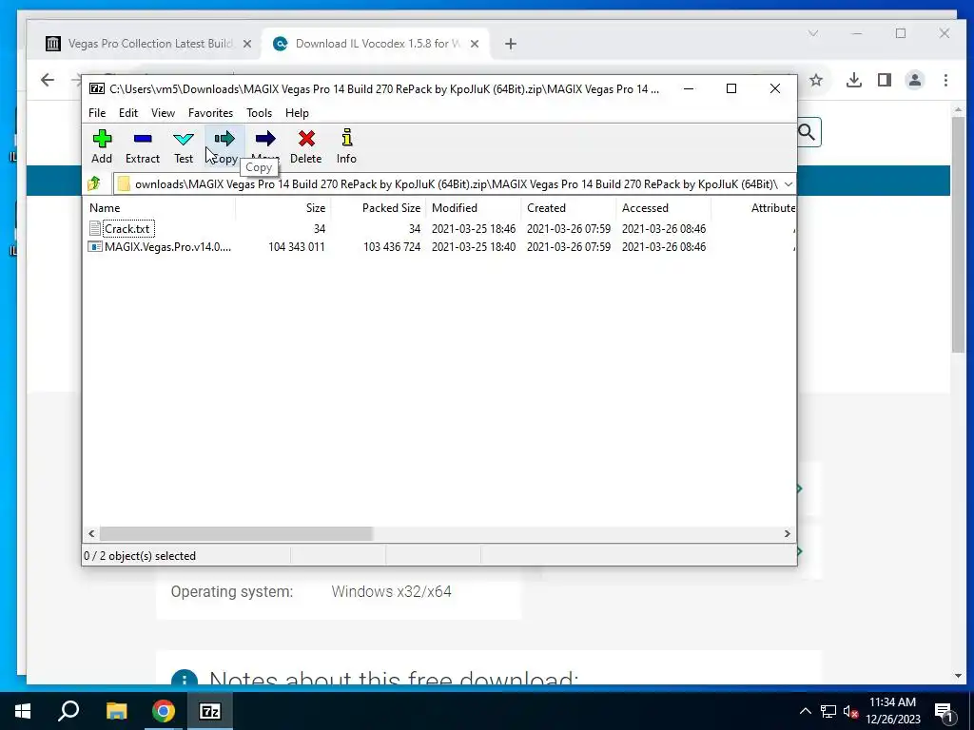The height and width of the screenshot is (730, 974).
Task: Open the Help menu
Action: pos(297,113)
